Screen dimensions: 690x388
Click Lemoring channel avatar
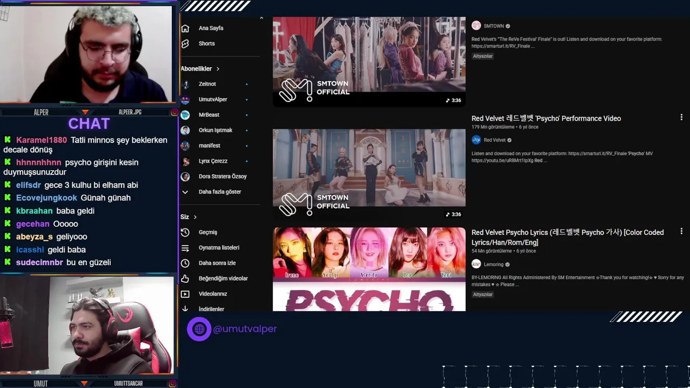tap(476, 264)
